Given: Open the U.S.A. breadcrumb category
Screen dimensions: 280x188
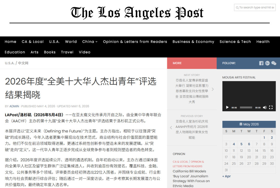Looking at the screenshot, I should pos(10,63).
